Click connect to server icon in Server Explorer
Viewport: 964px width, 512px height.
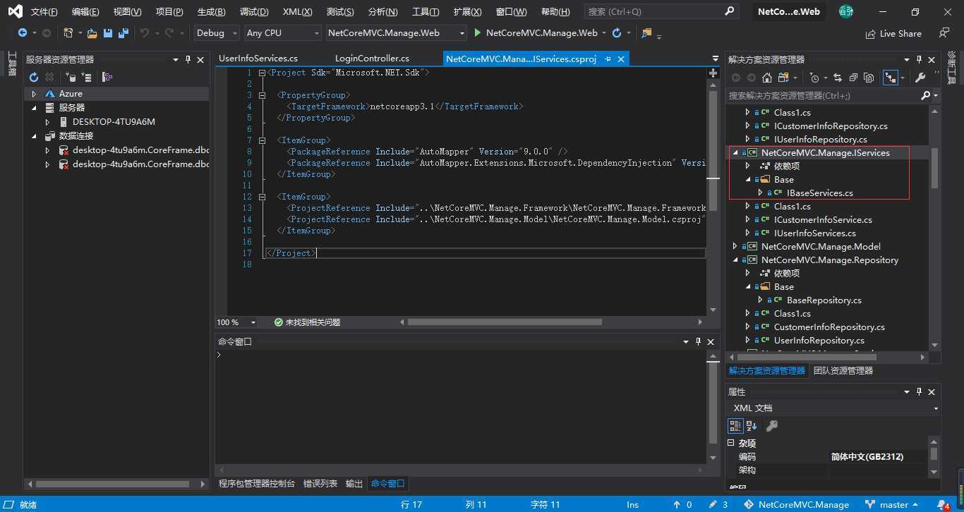[x=86, y=77]
